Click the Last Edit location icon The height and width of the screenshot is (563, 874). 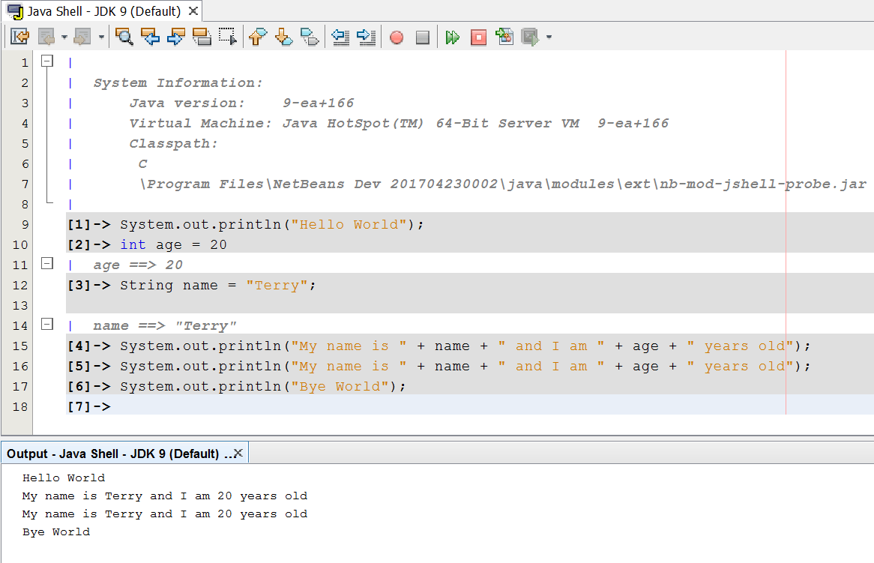tap(19, 37)
